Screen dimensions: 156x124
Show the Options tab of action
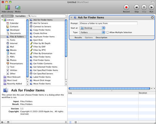tap(89, 38)
